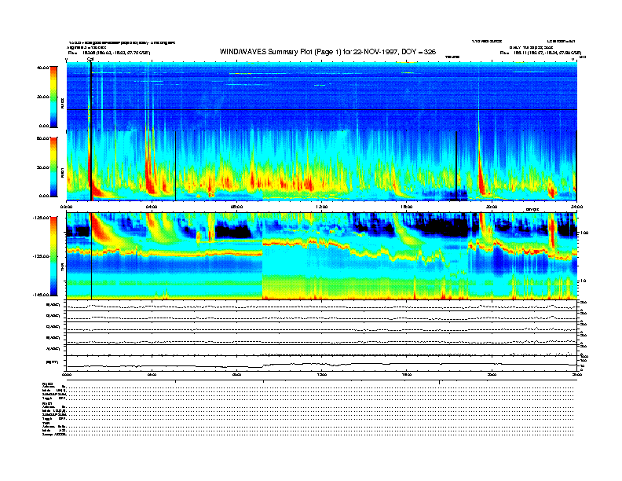Image resolution: width=622 pixels, height=481 pixels.
Task: Click the 100 tick label right of TNR panel
Action: point(584,233)
